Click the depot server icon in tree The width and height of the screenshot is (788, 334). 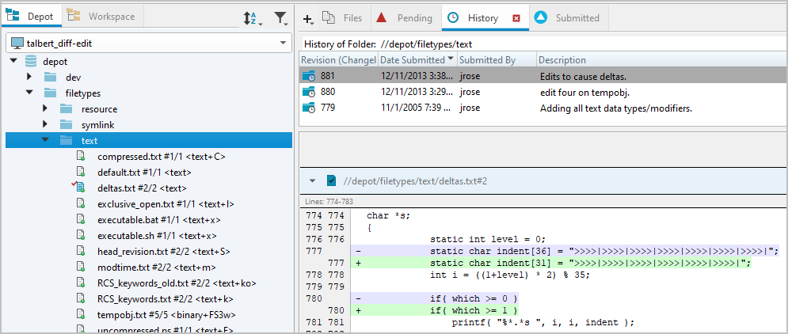tap(31, 61)
